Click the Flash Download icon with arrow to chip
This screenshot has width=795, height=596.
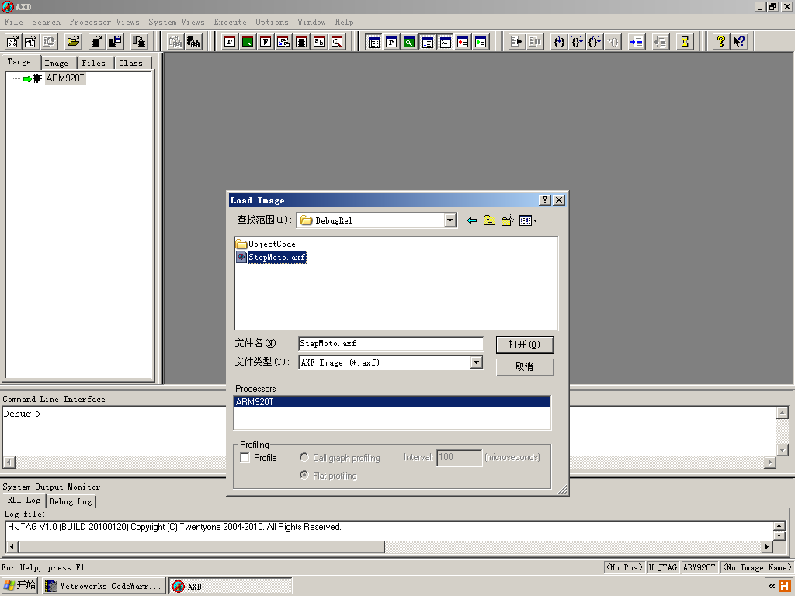click(x=138, y=42)
